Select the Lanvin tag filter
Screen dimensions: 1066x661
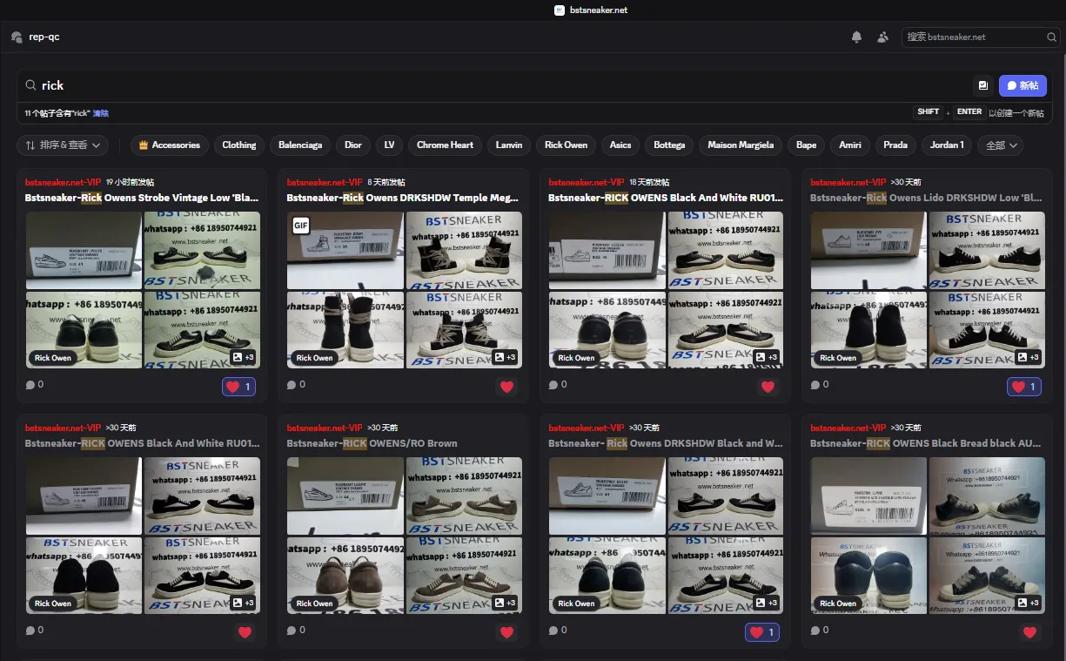pyautogui.click(x=509, y=145)
